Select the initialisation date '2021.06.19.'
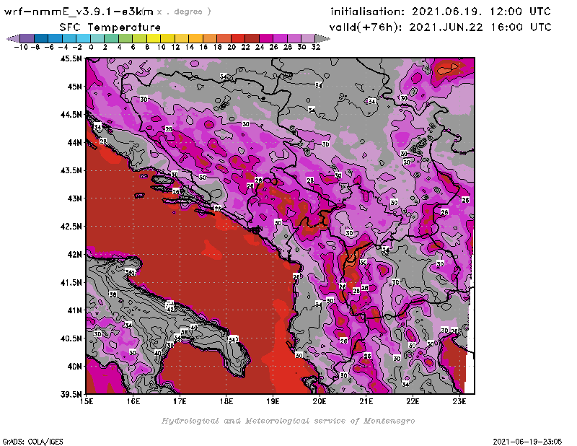The image size is (577, 446). [446, 12]
